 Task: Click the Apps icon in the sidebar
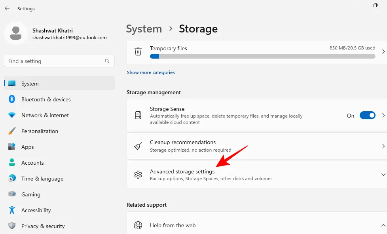12,146
